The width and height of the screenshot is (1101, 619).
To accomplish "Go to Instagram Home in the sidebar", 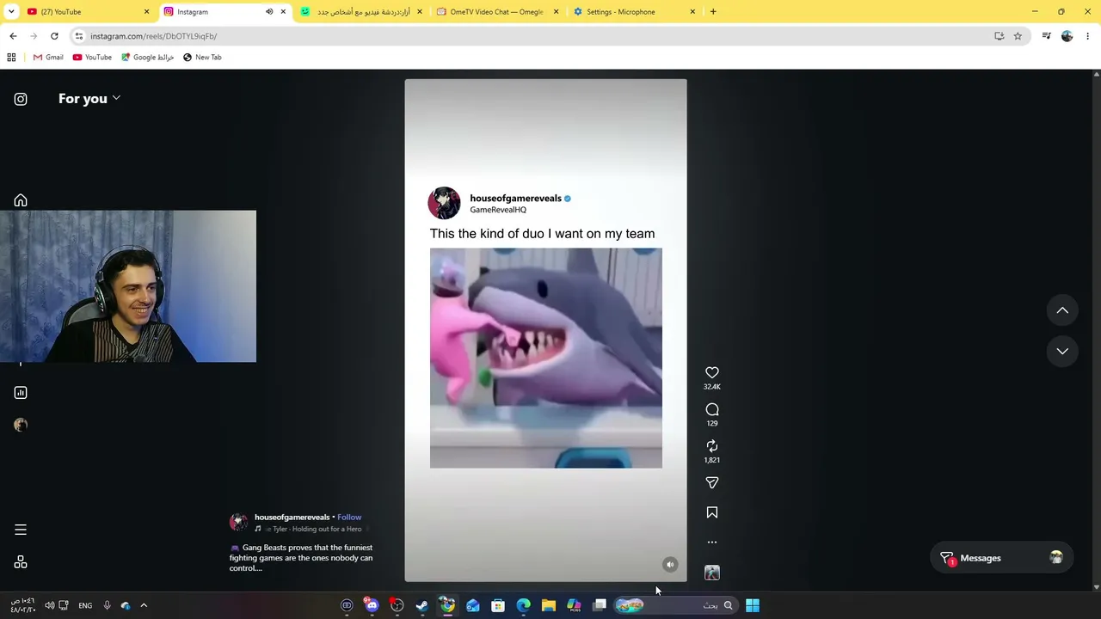I will [21, 200].
